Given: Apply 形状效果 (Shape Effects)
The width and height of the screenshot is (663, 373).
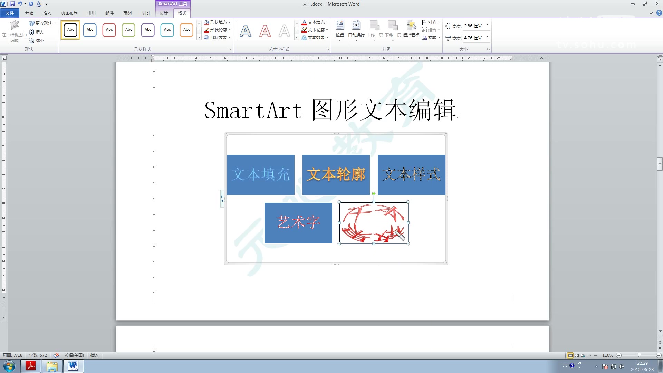Looking at the screenshot, I should coord(217,37).
